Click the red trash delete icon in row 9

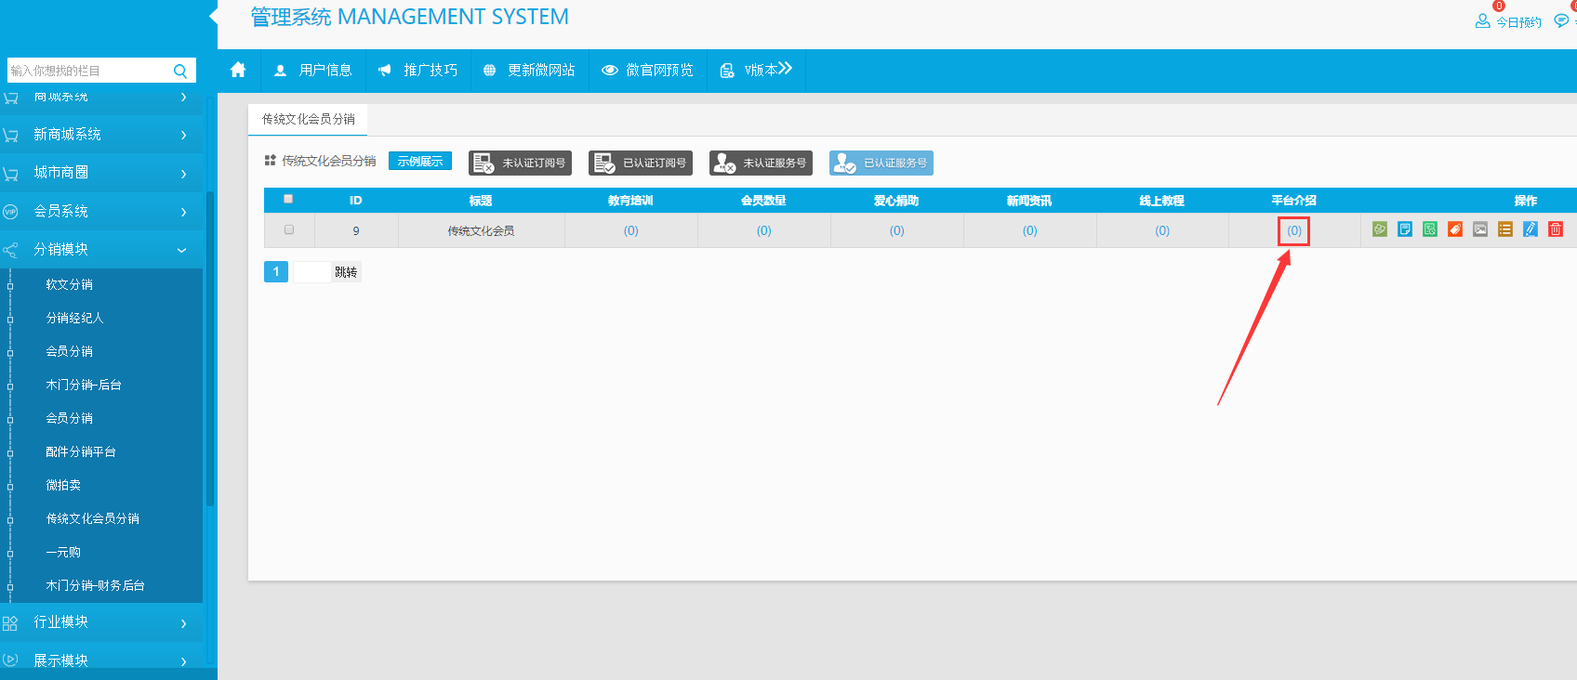(x=1556, y=229)
